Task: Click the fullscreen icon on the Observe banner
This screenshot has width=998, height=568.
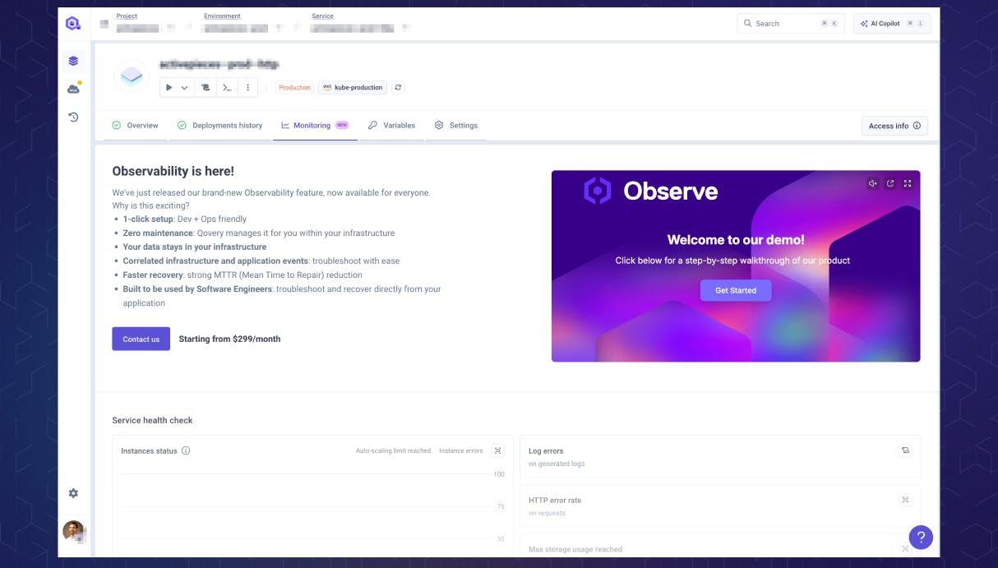Action: (x=908, y=183)
